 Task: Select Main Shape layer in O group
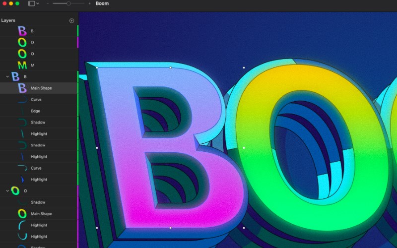pyautogui.click(x=39, y=214)
